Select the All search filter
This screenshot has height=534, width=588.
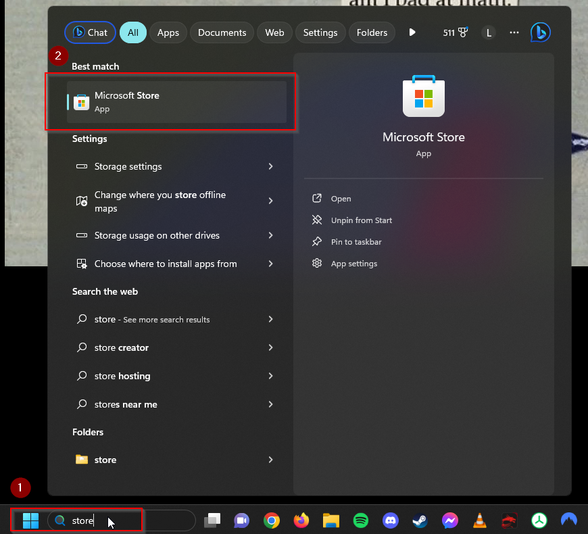[133, 32]
